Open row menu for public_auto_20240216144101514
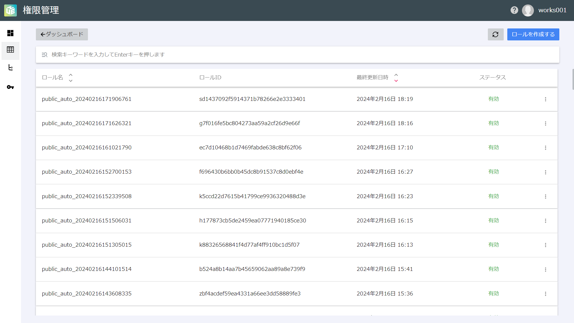 [x=546, y=269]
